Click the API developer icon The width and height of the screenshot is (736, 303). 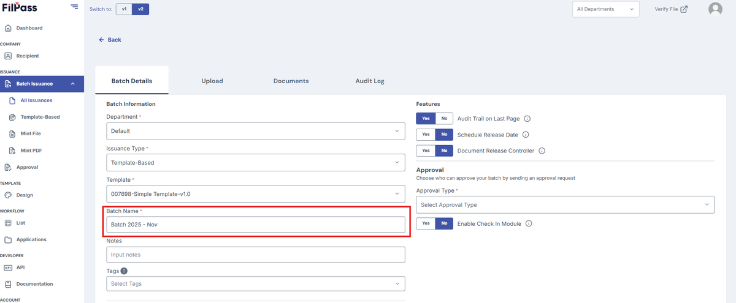click(x=8, y=267)
